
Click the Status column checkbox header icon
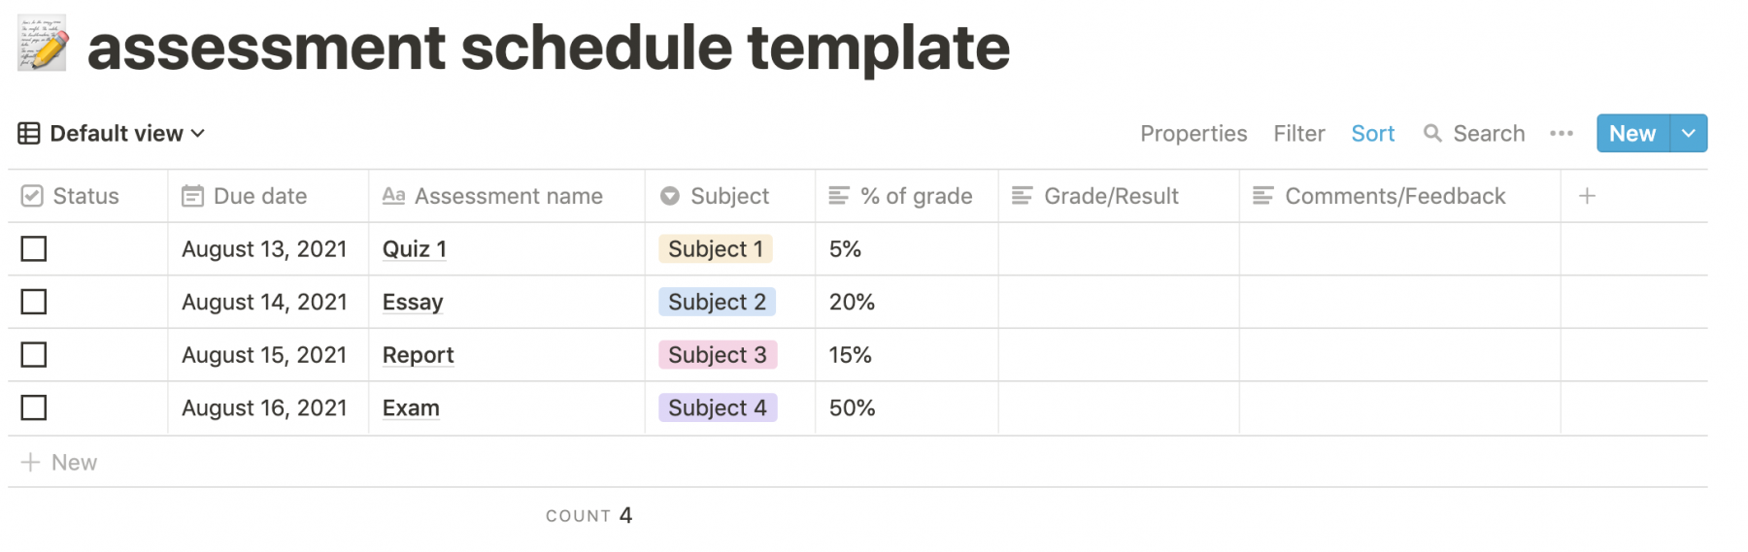coord(32,196)
